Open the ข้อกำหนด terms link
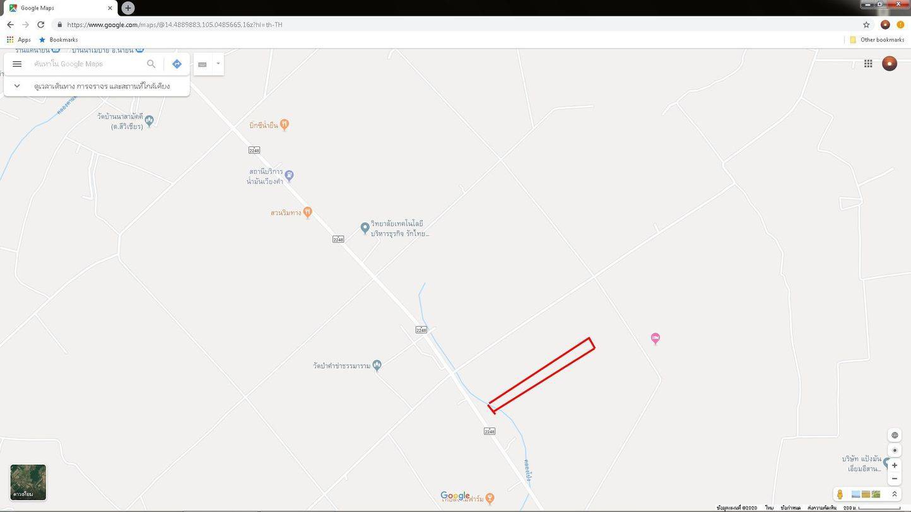911x512 pixels. [791, 508]
